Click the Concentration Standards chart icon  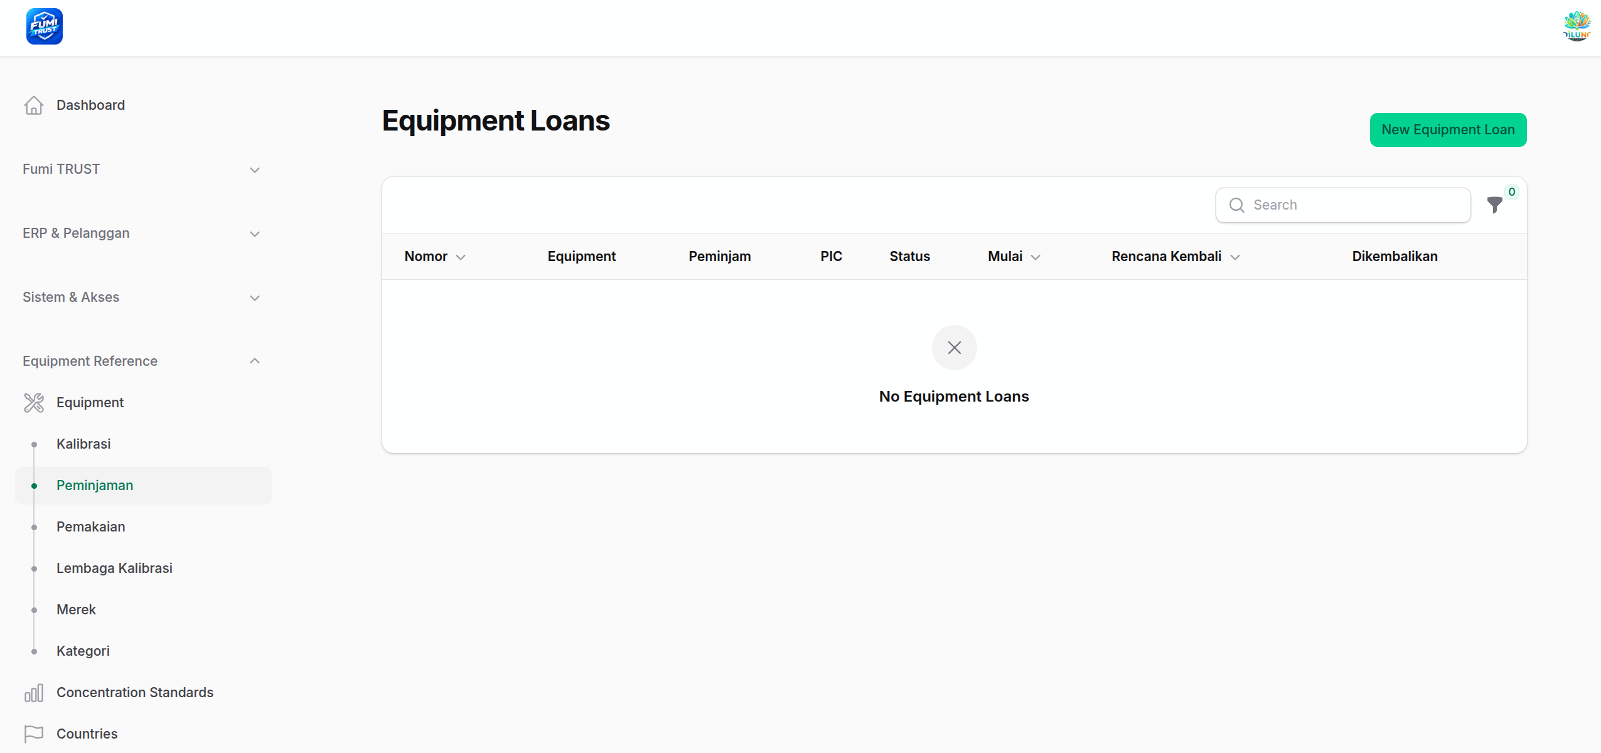[x=34, y=693]
